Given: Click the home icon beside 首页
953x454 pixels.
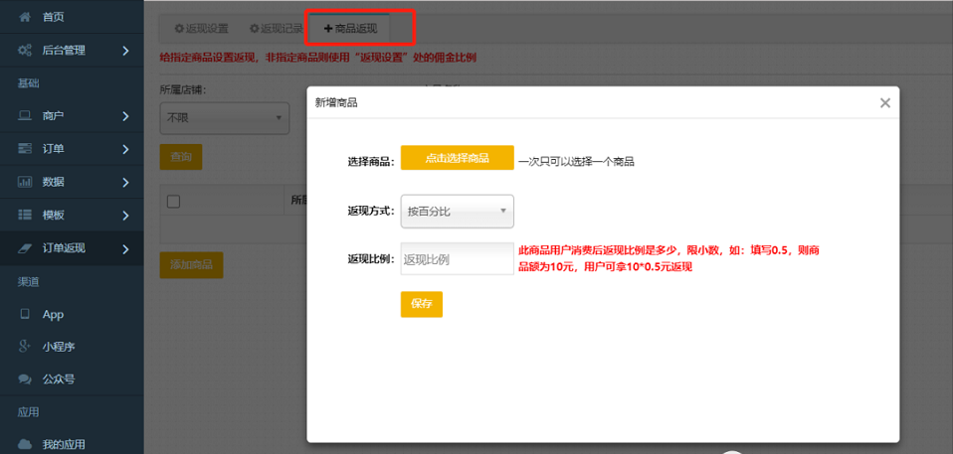Looking at the screenshot, I should tap(25, 17).
